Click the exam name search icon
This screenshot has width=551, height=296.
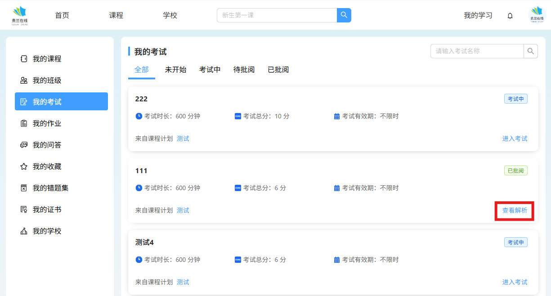pyautogui.click(x=531, y=51)
